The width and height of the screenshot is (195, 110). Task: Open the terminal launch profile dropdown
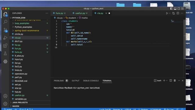click(167, 81)
